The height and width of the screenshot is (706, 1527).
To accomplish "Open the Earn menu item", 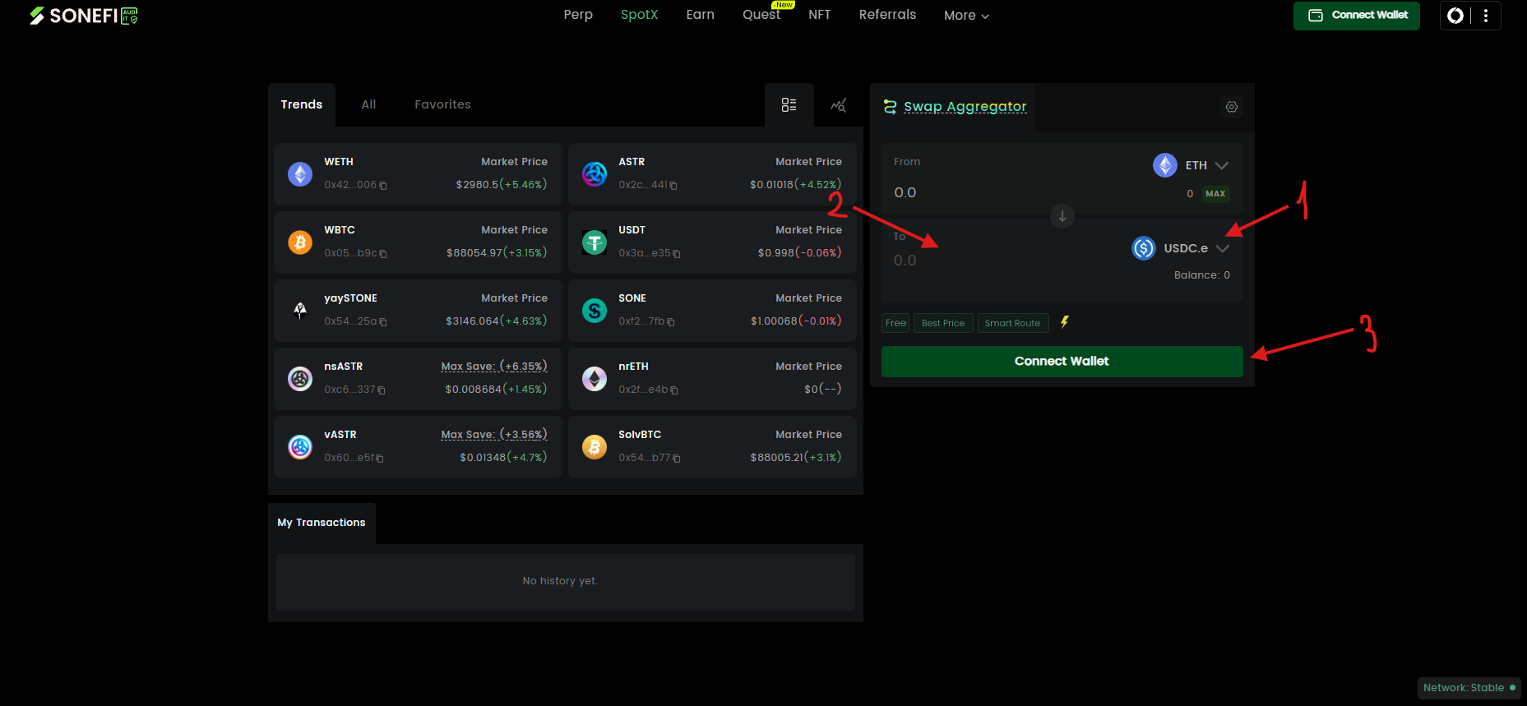I will [700, 15].
